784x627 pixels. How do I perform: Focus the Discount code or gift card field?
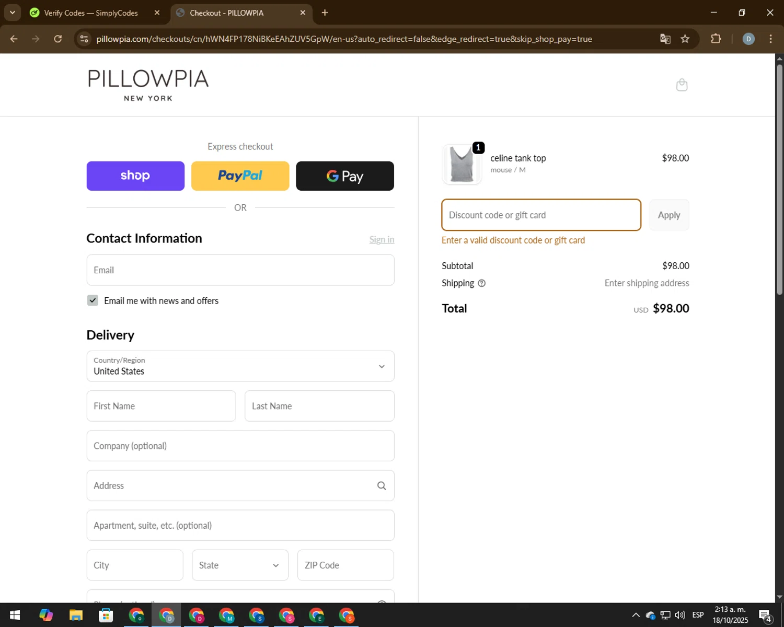(541, 215)
